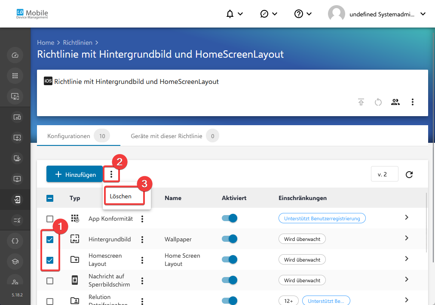The image size is (435, 305).
Task: Disable the Homescreen Layout activation switch
Action: (230, 259)
